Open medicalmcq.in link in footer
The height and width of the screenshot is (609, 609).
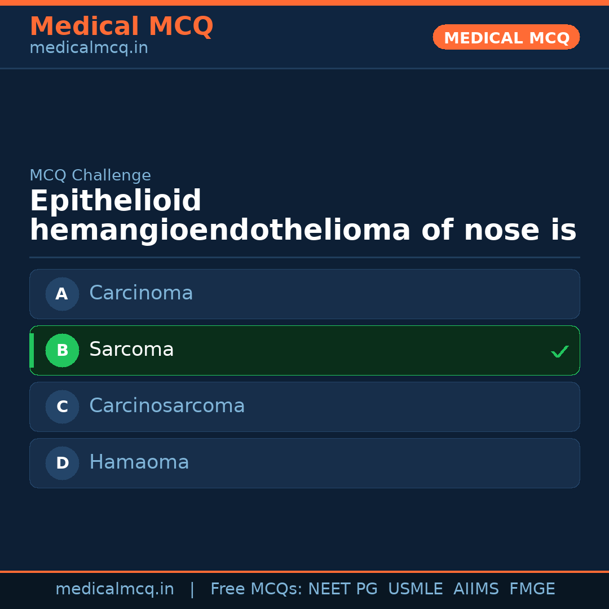pos(114,589)
